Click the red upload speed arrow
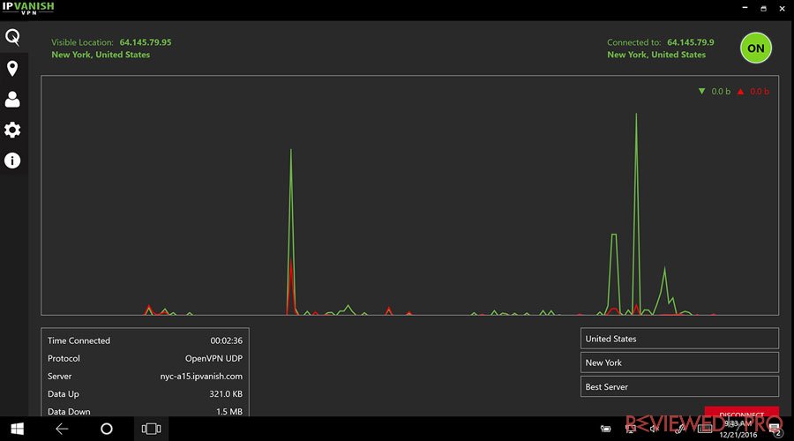This screenshot has width=794, height=441. pos(740,91)
